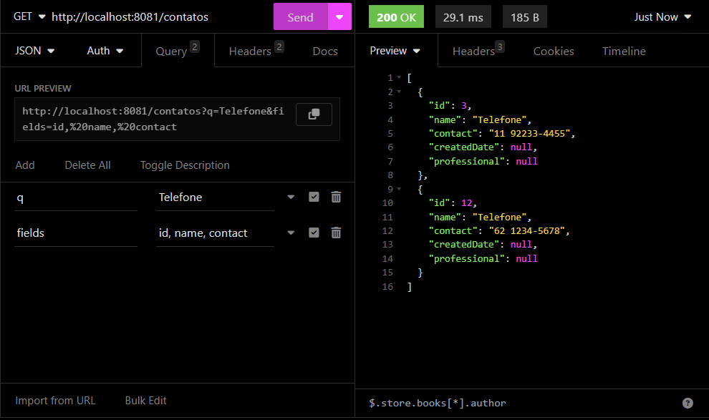Open the Timeline tab
This screenshot has height=420, width=709.
pyautogui.click(x=624, y=51)
